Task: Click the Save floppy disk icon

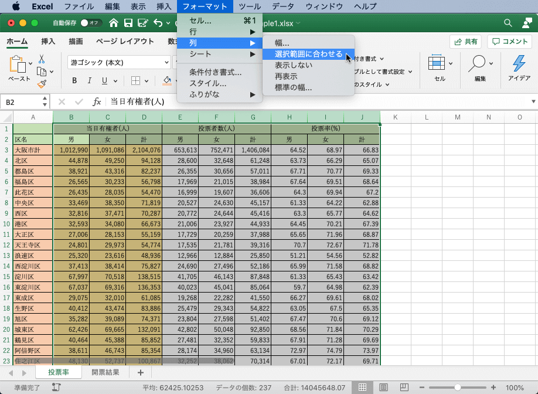Action: (x=128, y=23)
